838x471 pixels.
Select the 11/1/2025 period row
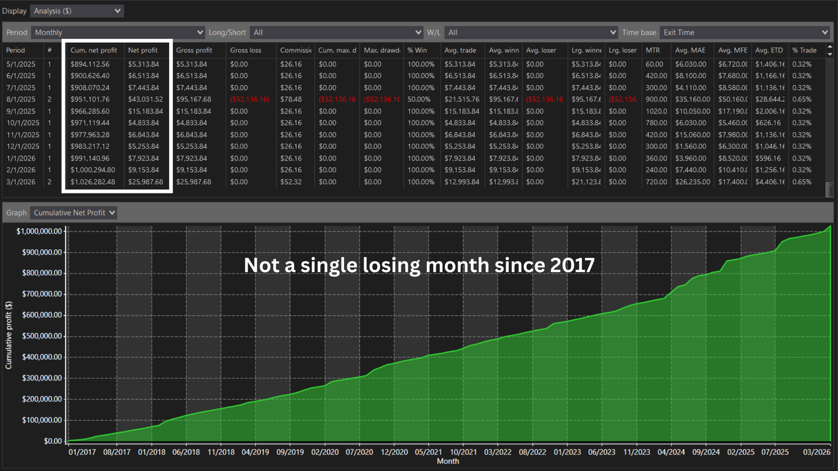(x=414, y=135)
